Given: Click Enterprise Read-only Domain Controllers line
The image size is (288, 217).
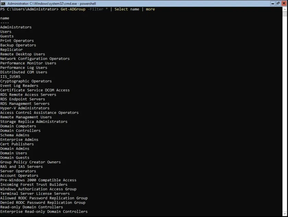Looking at the screenshot, I should [x=44, y=211].
